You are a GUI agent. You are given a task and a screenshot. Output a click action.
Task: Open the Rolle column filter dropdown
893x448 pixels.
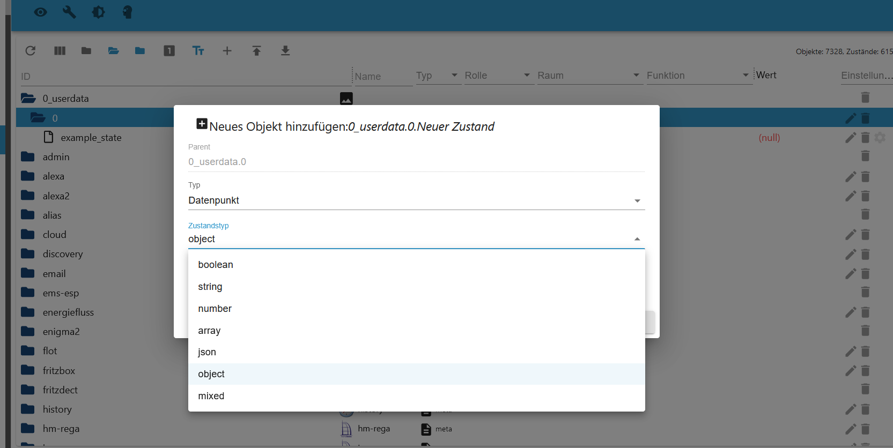pyautogui.click(x=498, y=76)
